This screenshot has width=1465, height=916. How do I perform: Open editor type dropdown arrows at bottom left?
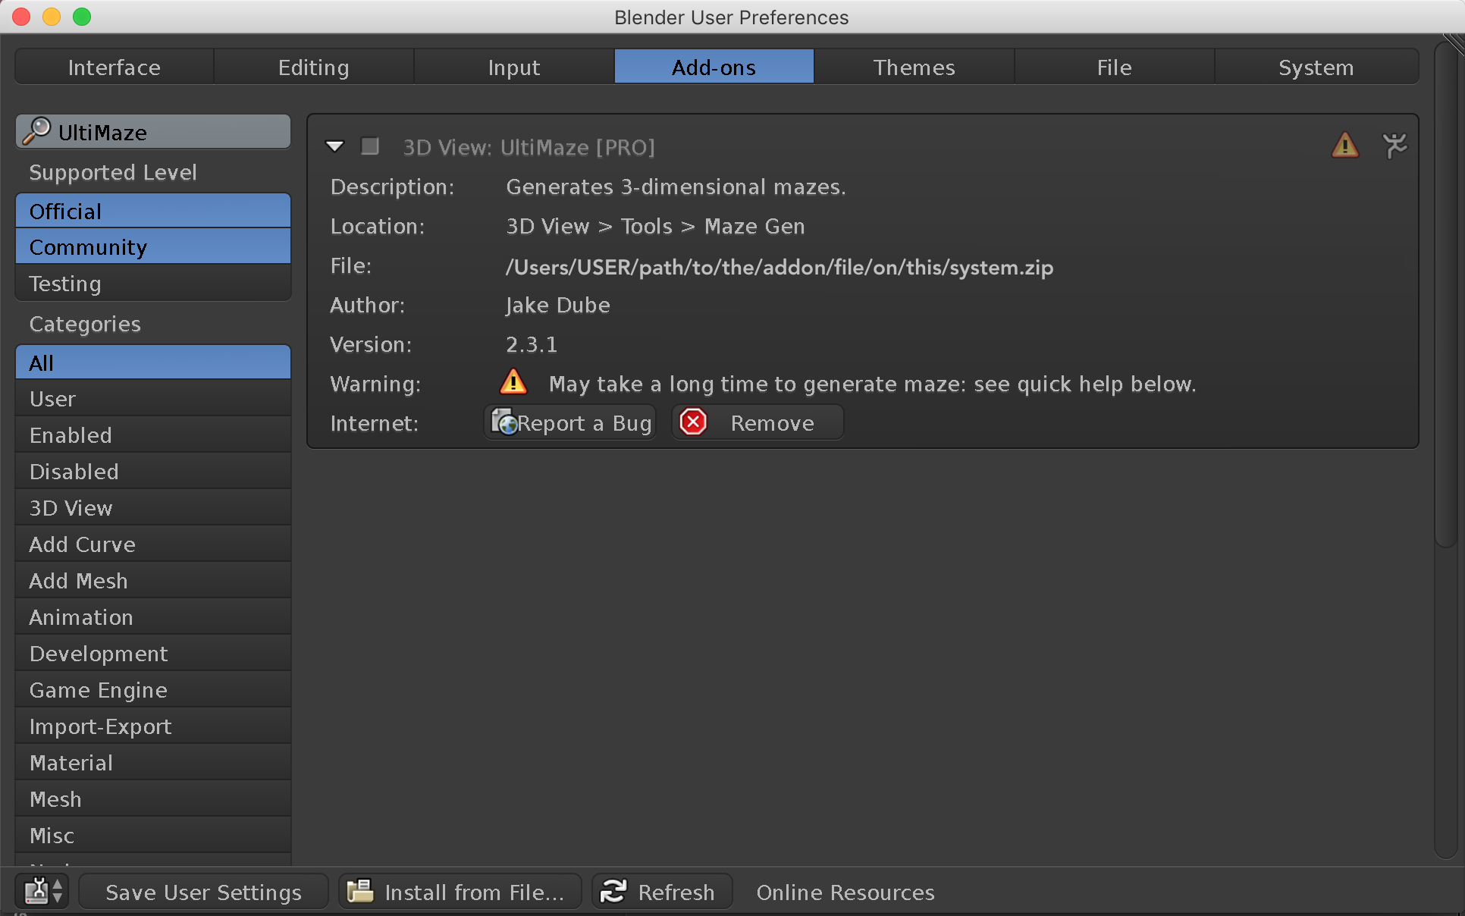pyautogui.click(x=58, y=891)
